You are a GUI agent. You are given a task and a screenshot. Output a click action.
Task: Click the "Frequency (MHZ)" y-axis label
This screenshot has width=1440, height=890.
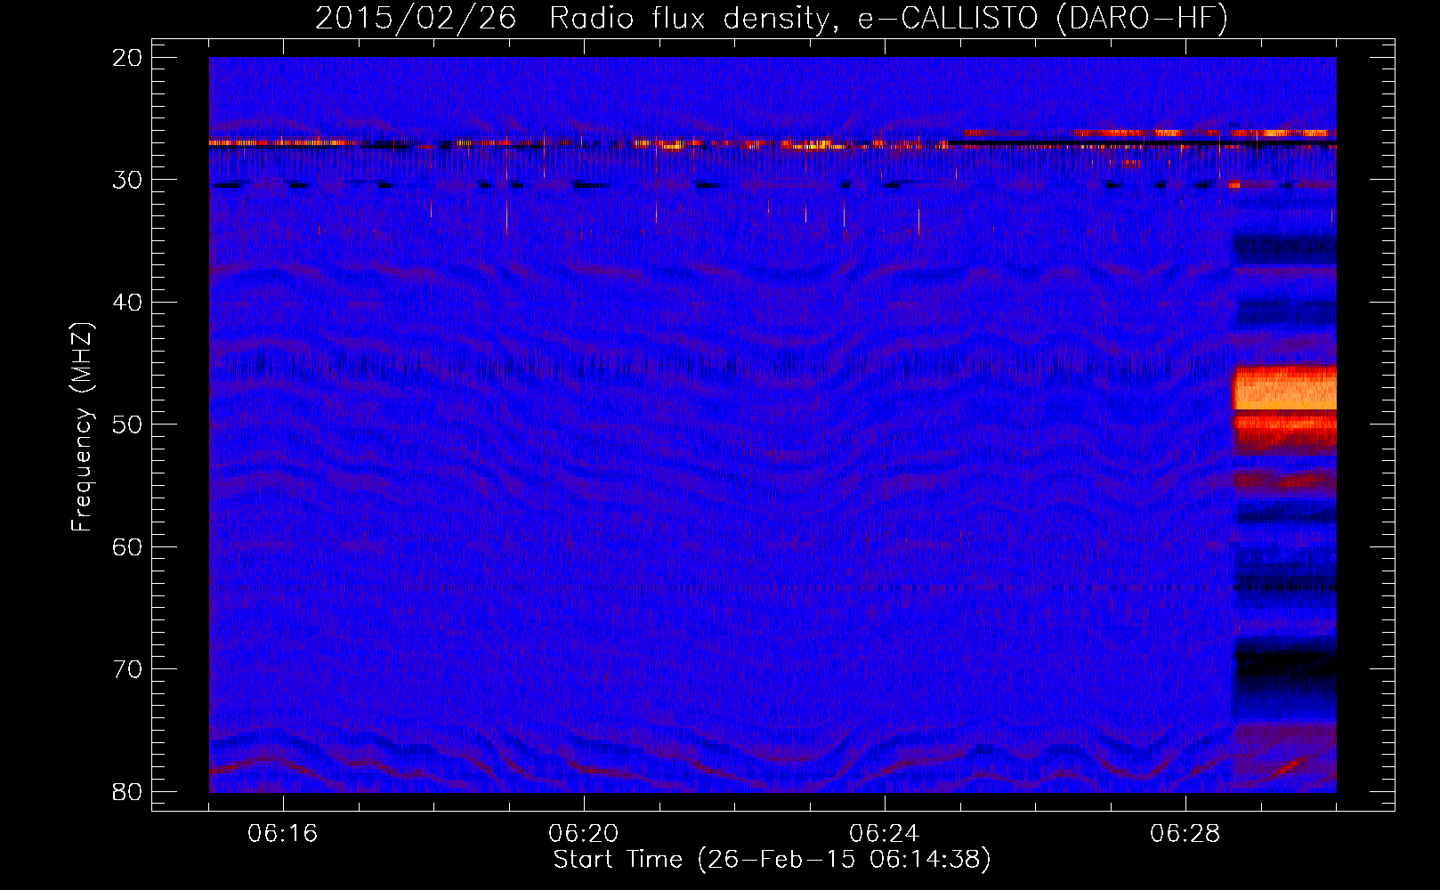coord(82,426)
